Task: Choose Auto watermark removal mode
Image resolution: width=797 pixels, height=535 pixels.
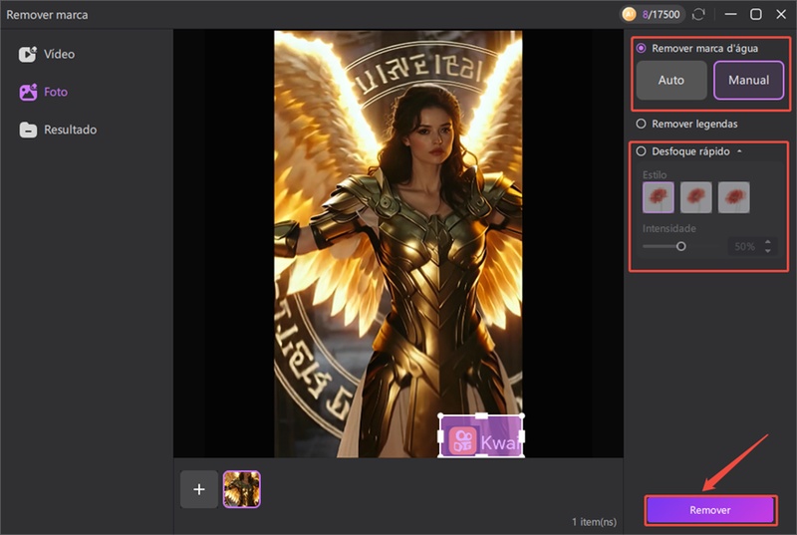Action: 671,81
